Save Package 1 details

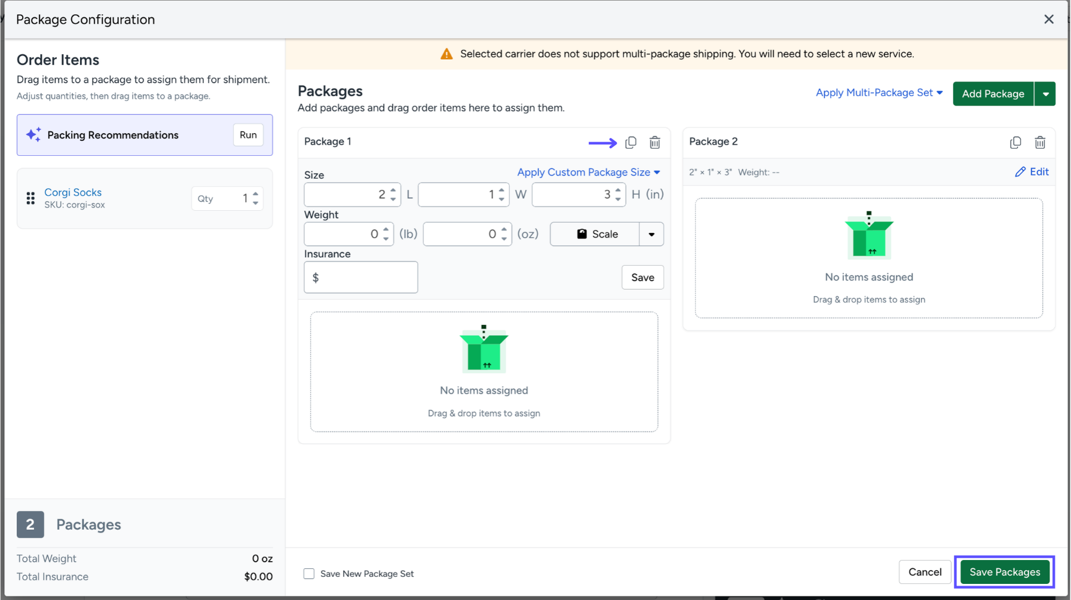click(642, 278)
